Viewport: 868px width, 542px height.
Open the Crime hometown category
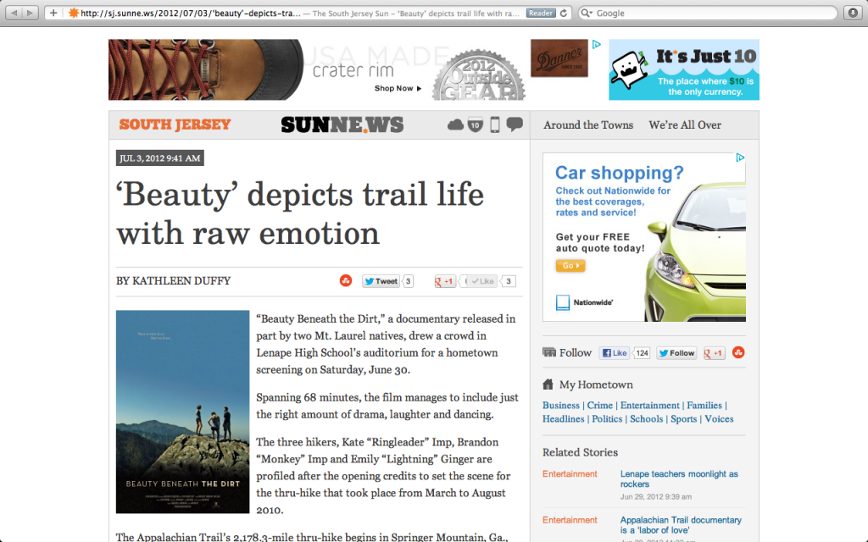[x=600, y=406]
